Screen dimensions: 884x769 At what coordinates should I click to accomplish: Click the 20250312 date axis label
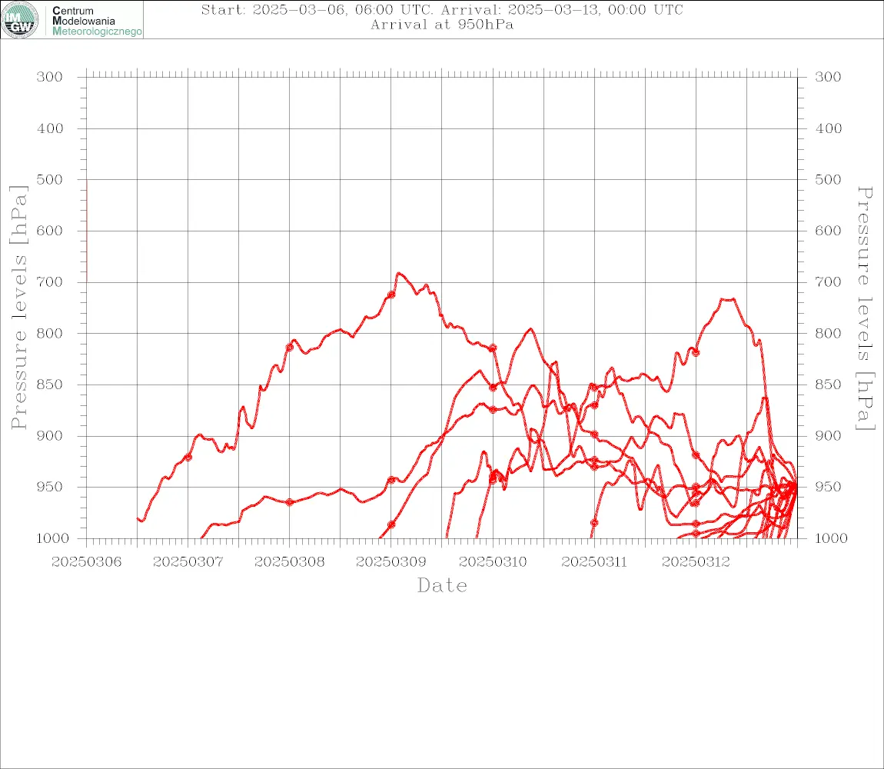click(x=696, y=562)
